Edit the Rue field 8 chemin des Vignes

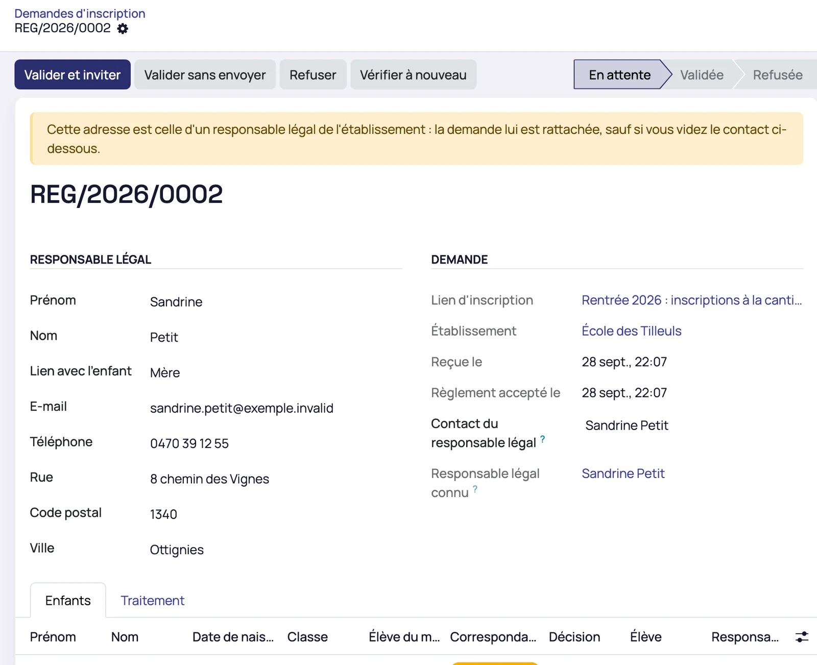tap(276, 479)
